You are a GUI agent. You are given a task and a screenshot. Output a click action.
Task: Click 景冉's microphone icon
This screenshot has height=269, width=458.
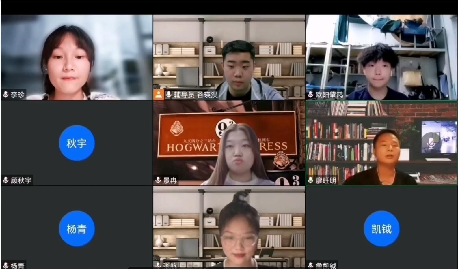158,180
